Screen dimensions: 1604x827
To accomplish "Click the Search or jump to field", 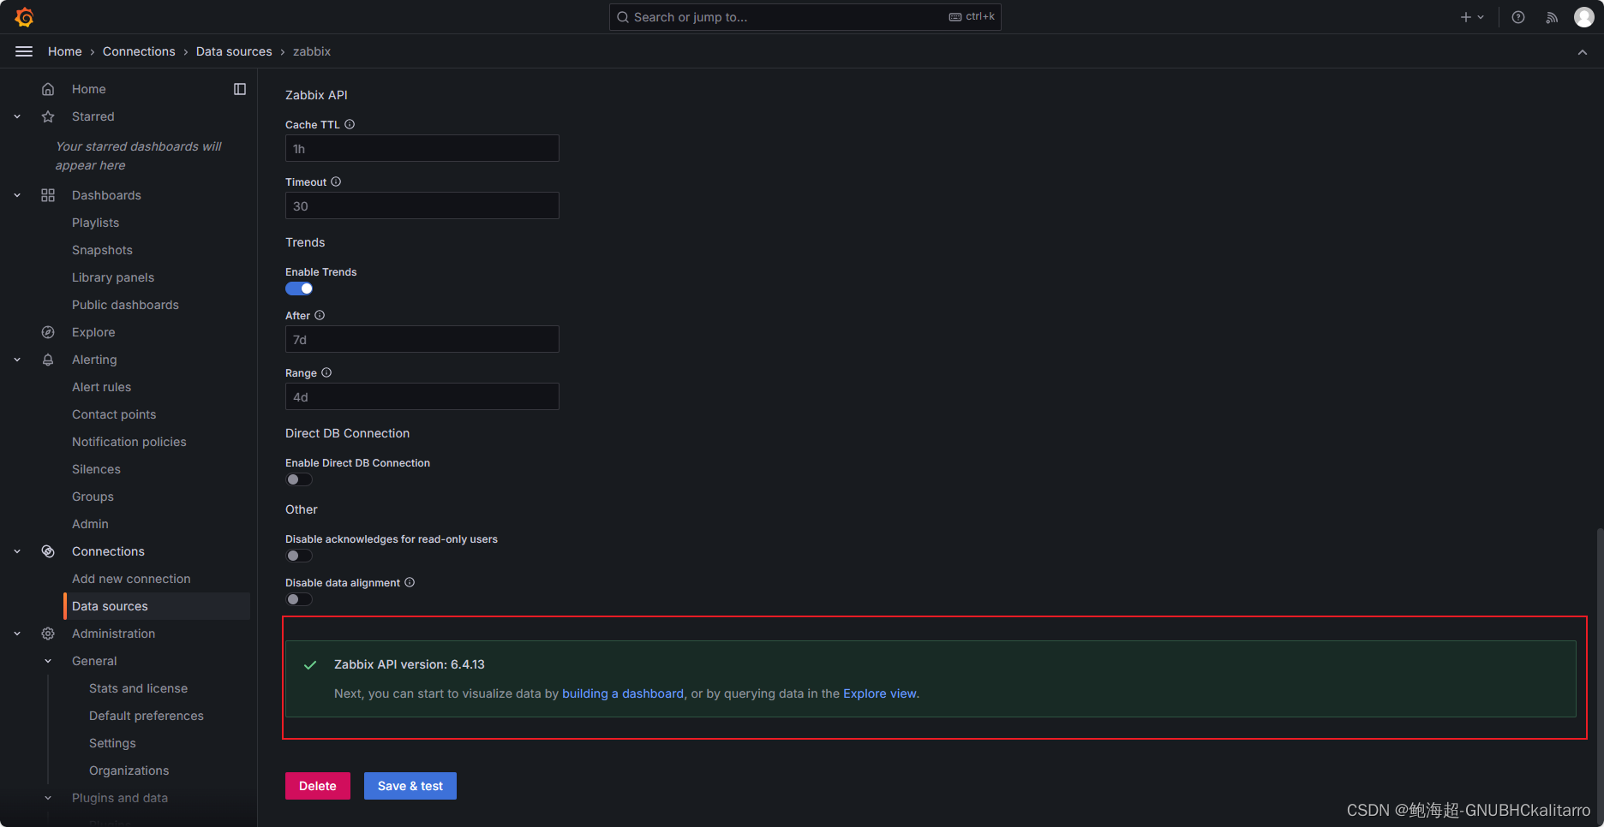I will [x=805, y=17].
